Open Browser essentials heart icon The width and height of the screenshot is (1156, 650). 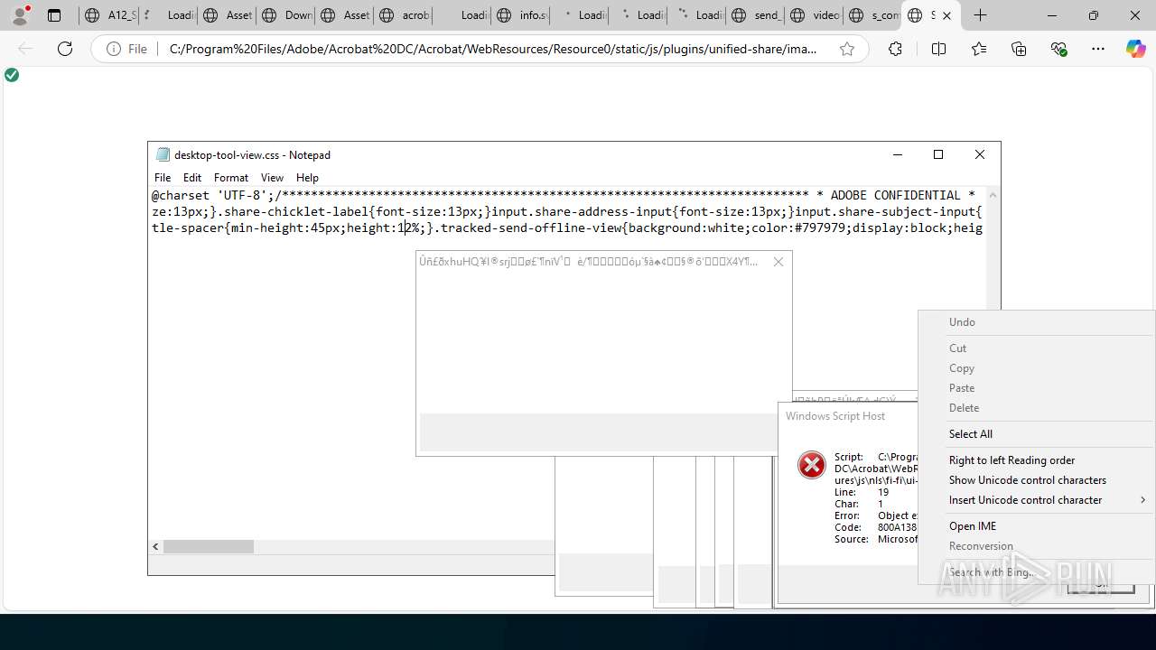[x=1058, y=49]
